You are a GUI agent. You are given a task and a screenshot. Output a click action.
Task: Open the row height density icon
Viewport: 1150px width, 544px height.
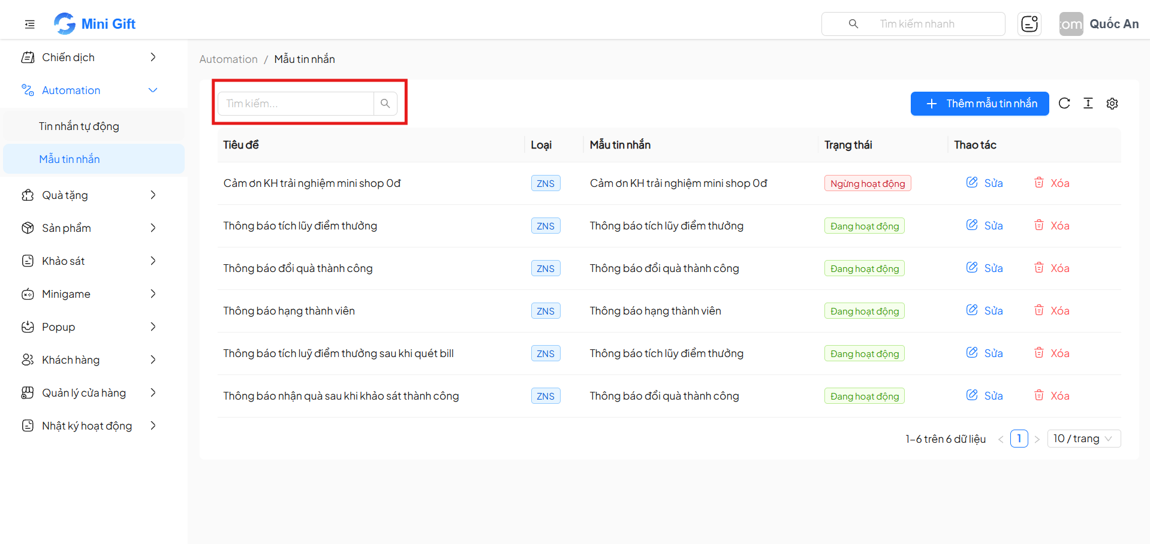coord(1088,103)
